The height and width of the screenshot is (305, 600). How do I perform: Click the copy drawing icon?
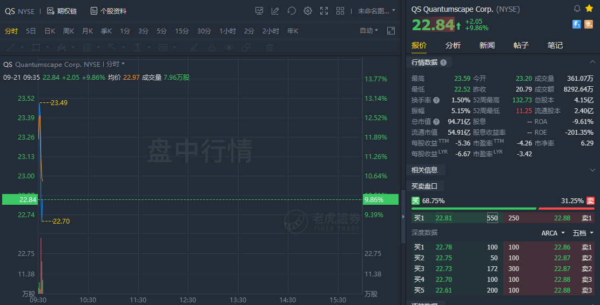click(246, 47)
